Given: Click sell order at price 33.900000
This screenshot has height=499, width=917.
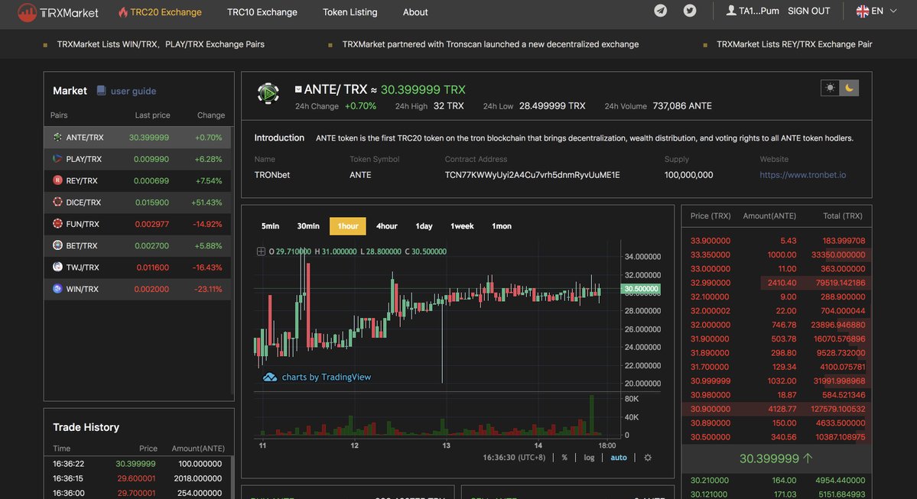Looking at the screenshot, I should pos(776,241).
